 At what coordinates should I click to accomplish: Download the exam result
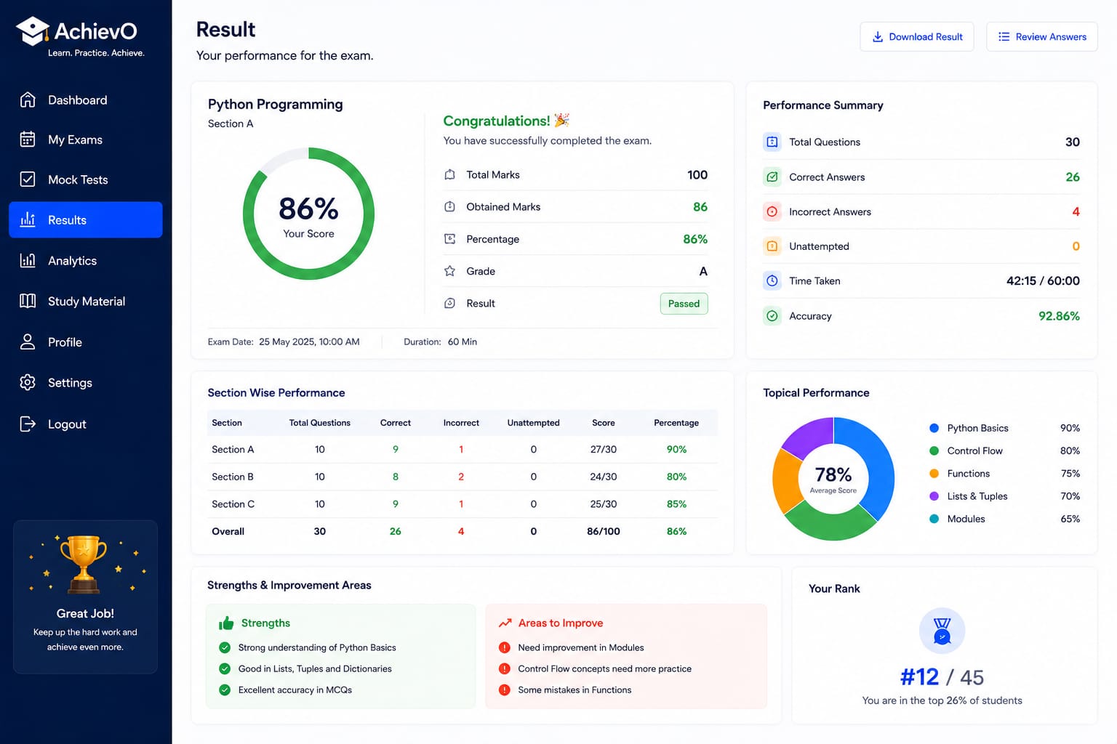(917, 36)
